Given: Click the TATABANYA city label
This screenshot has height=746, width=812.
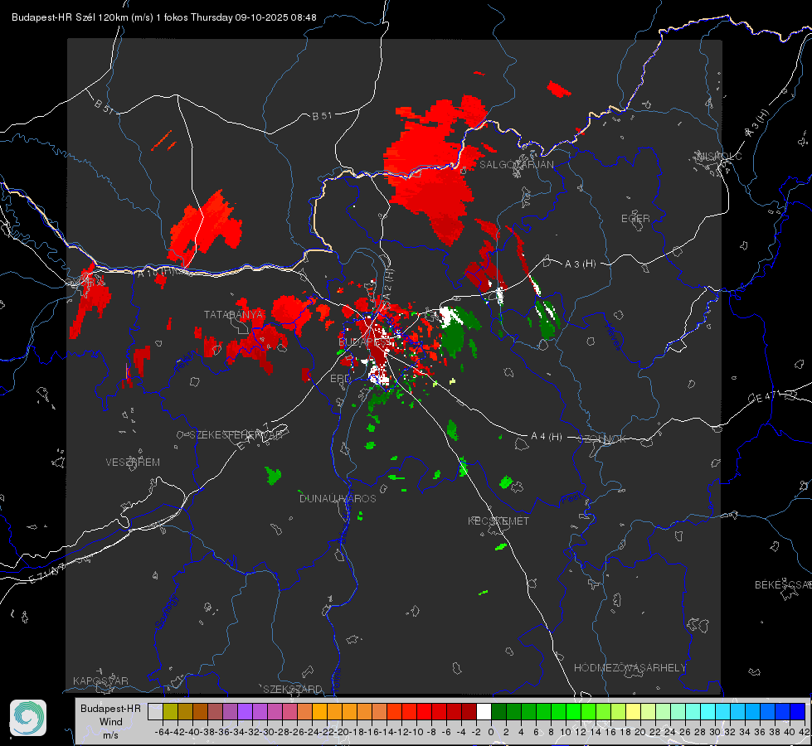Looking at the screenshot, I should click(234, 315).
